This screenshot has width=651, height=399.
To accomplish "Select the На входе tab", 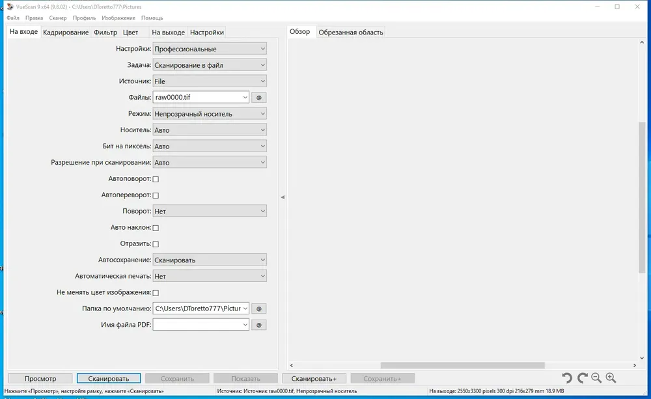I will (23, 31).
